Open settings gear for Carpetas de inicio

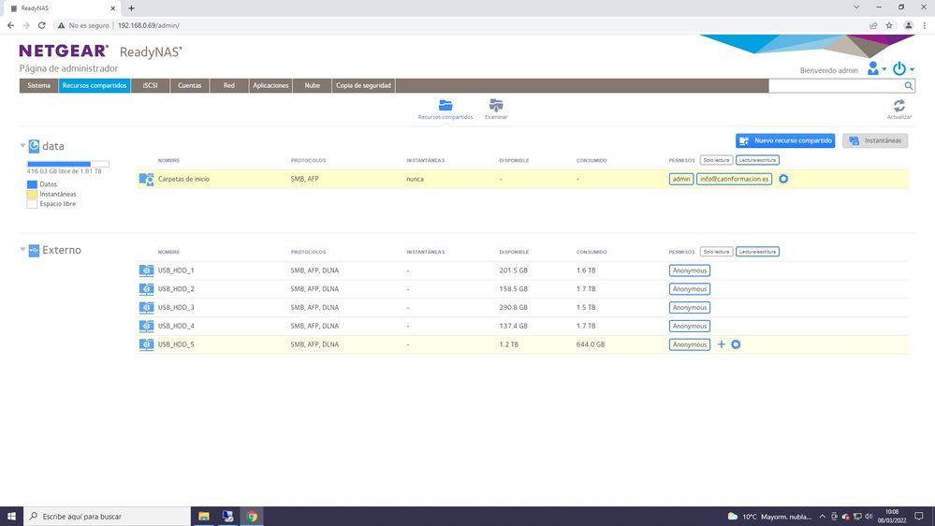coord(783,179)
